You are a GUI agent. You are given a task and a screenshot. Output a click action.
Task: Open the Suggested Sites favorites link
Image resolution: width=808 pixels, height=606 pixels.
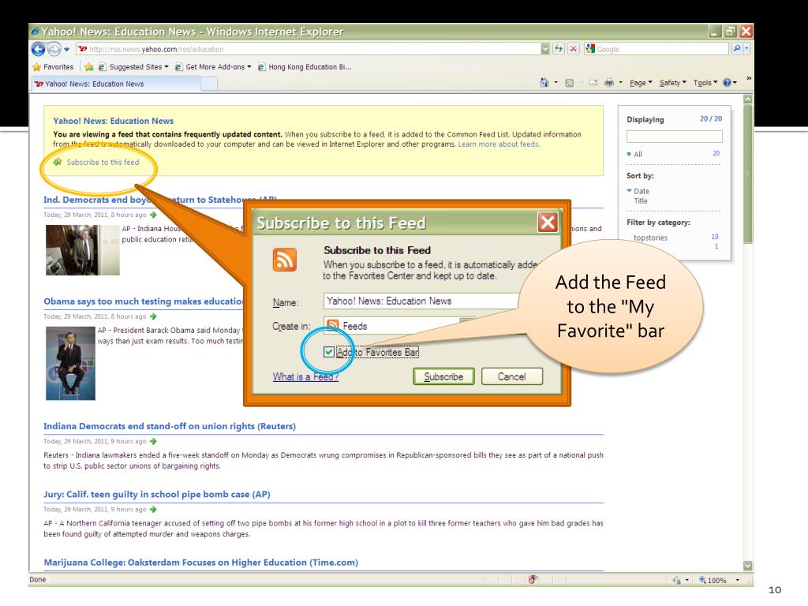tap(133, 67)
